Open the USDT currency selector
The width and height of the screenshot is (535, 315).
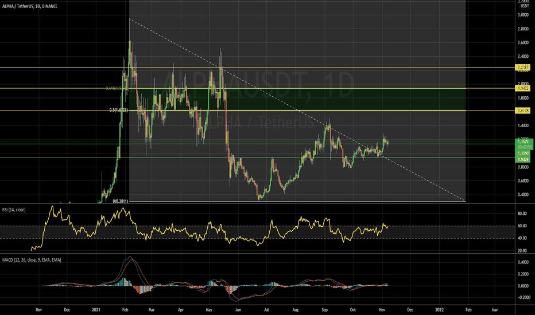click(x=525, y=6)
